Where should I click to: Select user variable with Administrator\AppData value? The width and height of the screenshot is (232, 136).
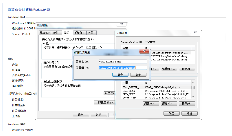(171, 53)
